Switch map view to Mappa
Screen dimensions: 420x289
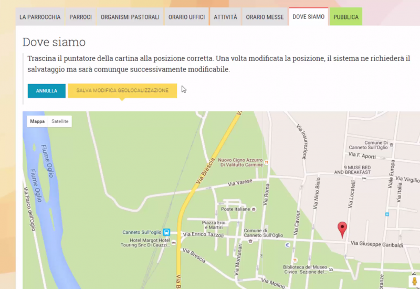(37, 121)
